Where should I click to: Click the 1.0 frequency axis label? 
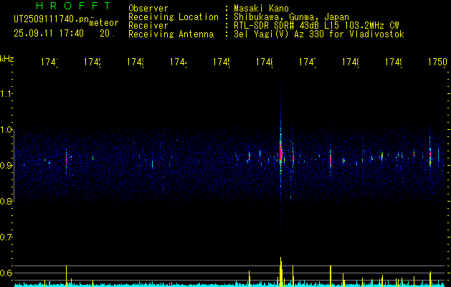[6, 130]
